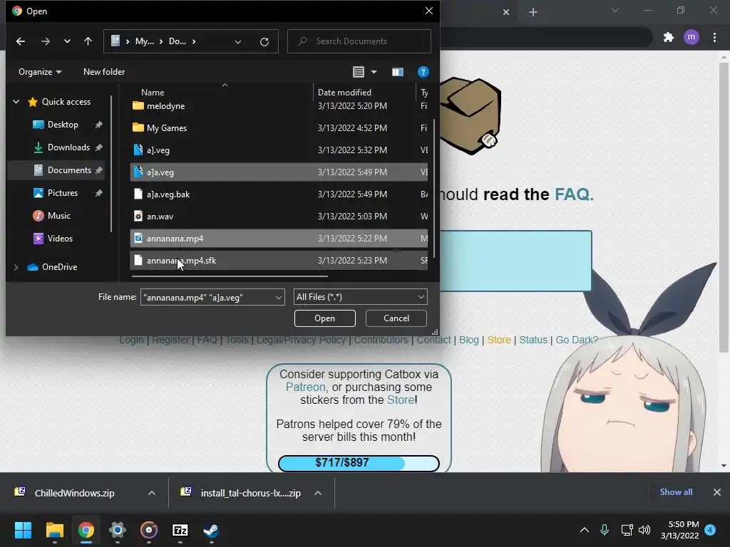
Task: Open a new Chrome tab
Action: [533, 12]
